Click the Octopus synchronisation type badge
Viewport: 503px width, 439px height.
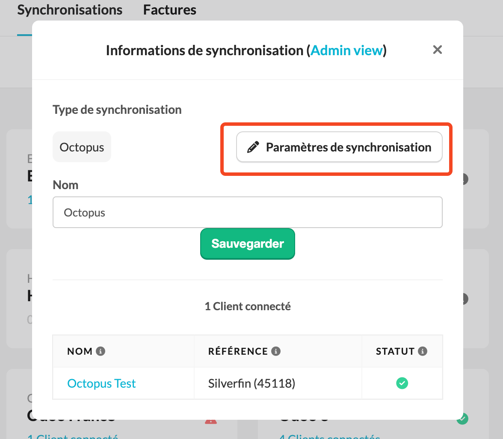[82, 147]
